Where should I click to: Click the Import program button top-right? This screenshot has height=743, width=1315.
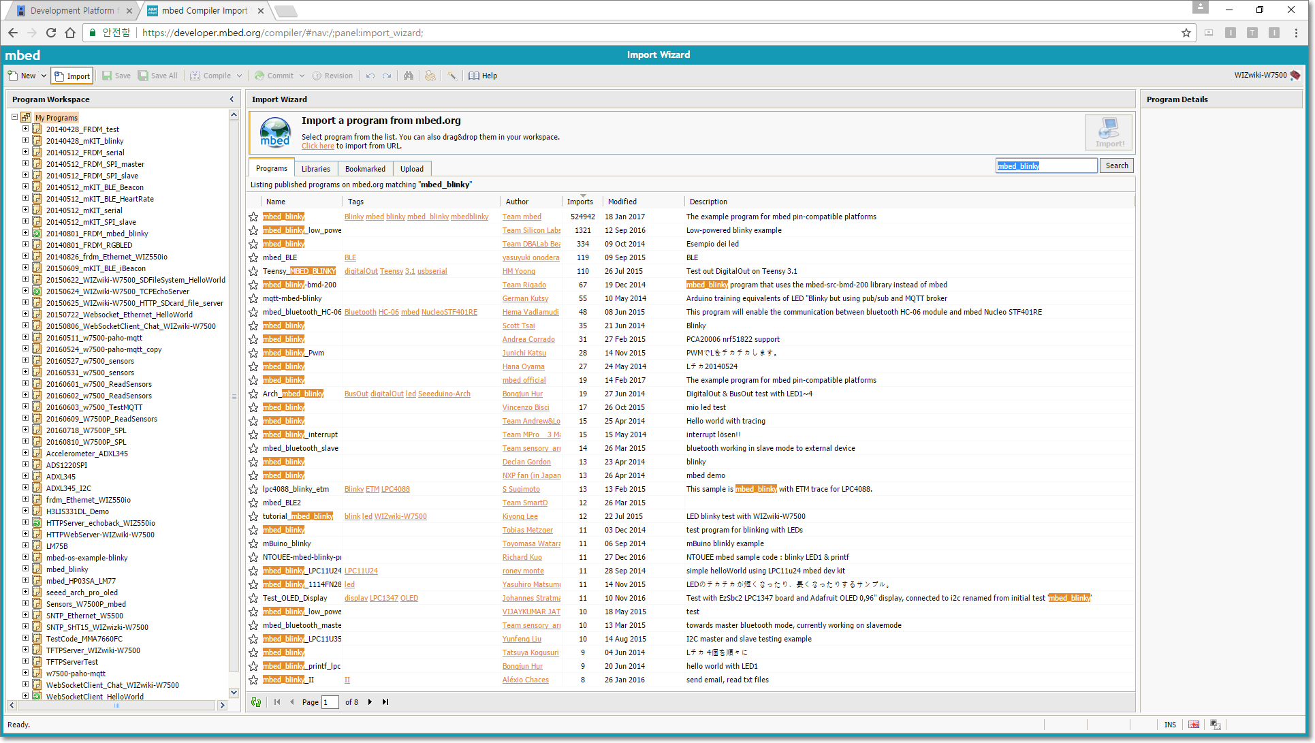(1109, 133)
